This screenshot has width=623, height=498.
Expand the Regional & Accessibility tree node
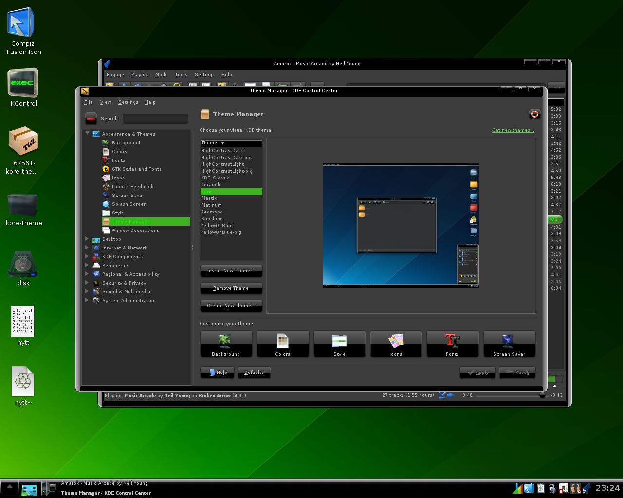point(87,274)
